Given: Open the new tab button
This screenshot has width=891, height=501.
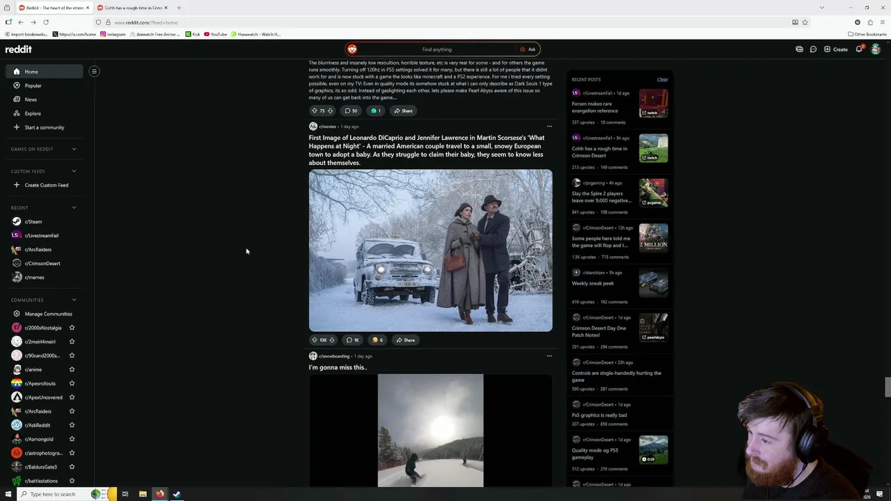Looking at the screenshot, I should (179, 8).
